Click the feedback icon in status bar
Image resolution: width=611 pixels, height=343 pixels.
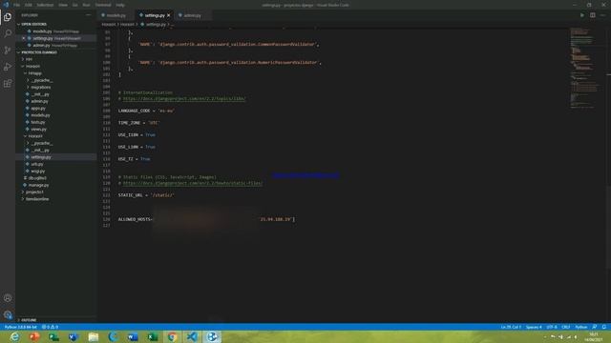(x=594, y=327)
